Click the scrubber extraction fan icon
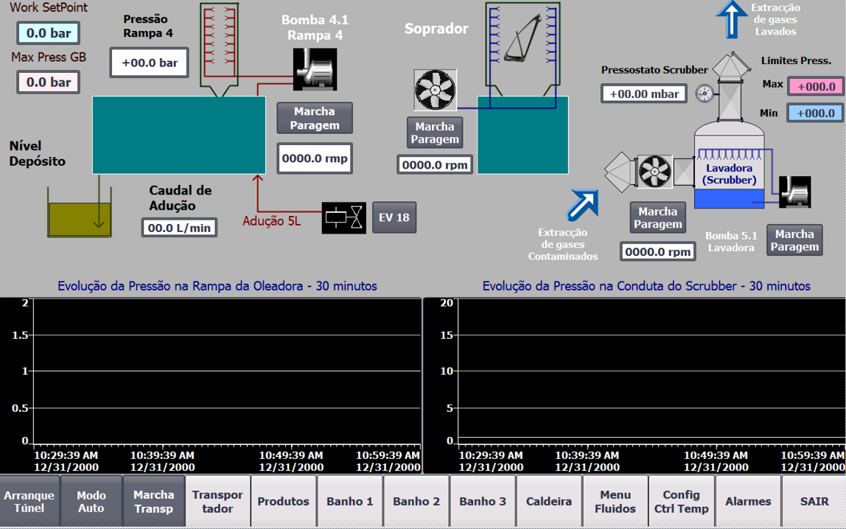Screen dimensions: 846x529 coord(654,172)
